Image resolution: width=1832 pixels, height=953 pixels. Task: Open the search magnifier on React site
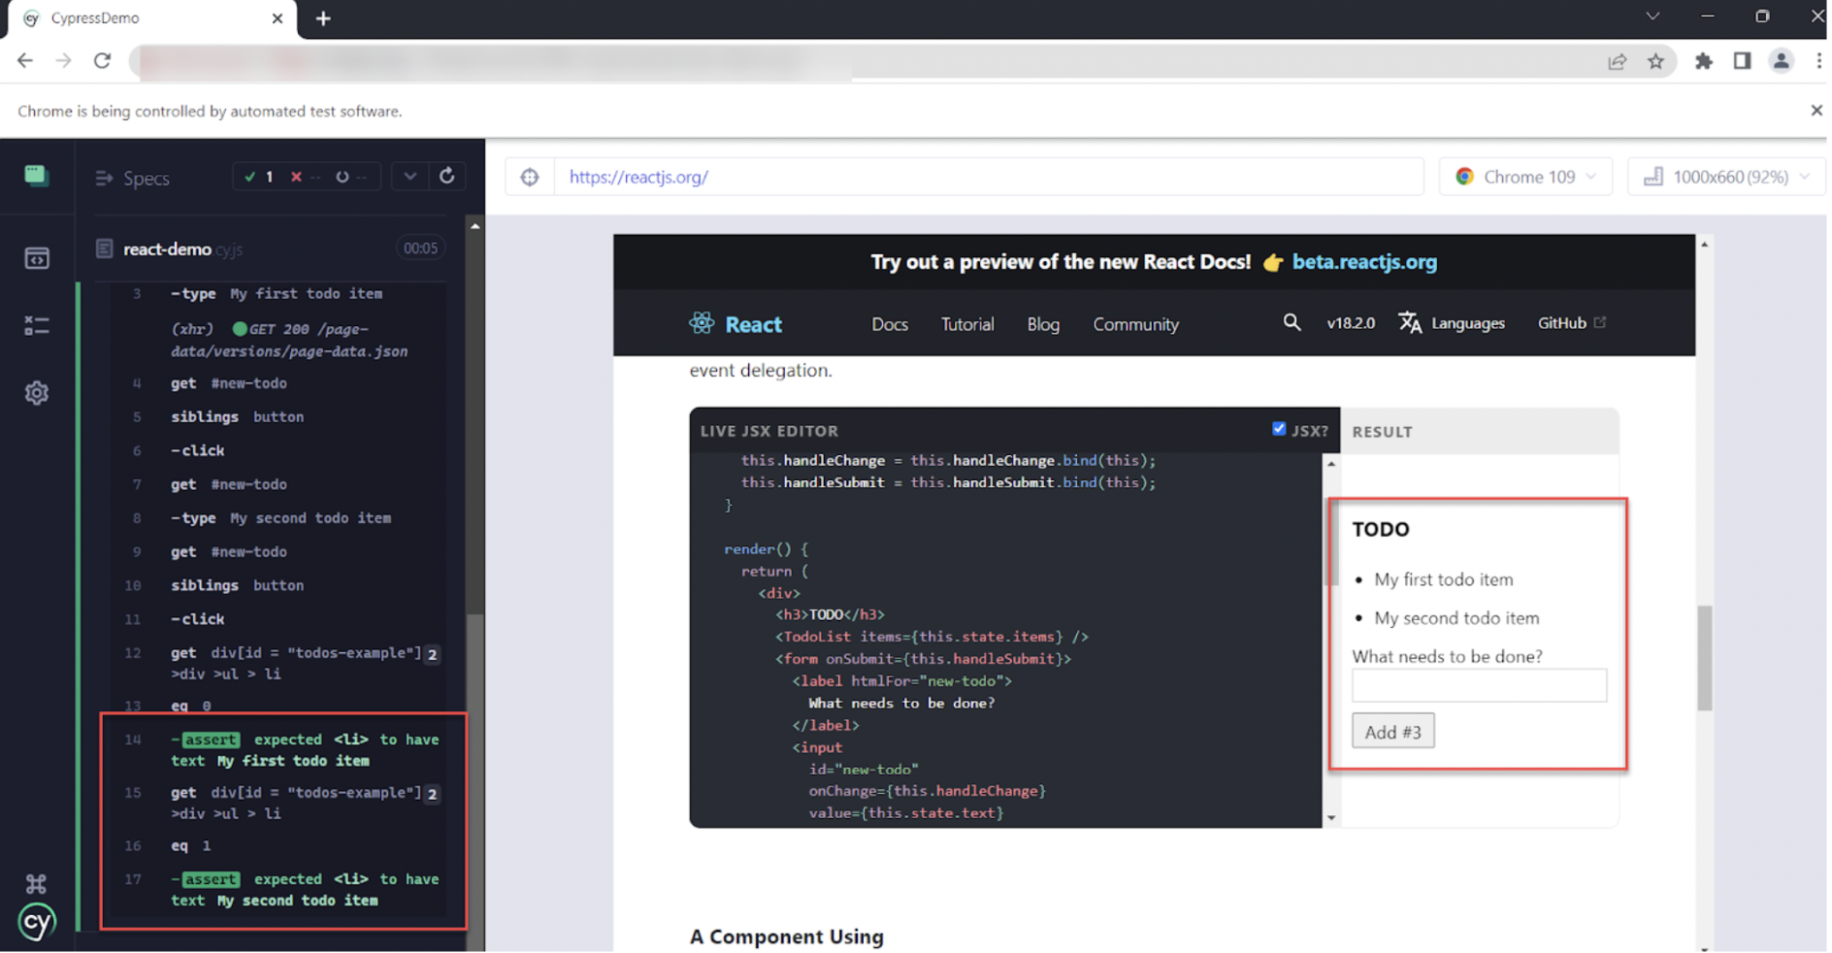click(1292, 322)
